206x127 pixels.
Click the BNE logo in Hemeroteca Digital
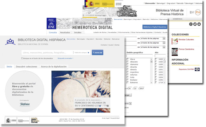coord(51,23)
